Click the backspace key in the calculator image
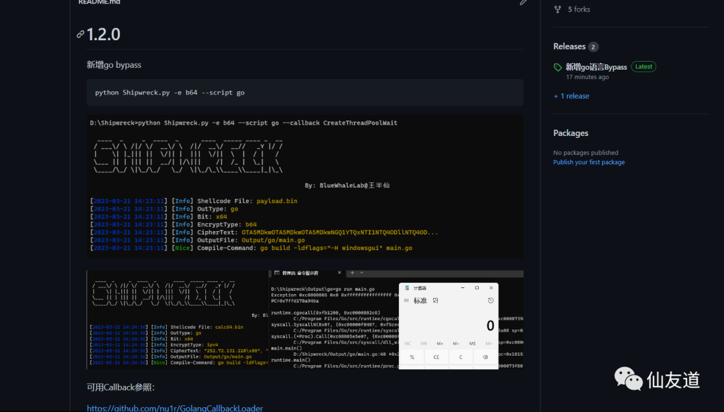The height and width of the screenshot is (412, 724). point(485,357)
